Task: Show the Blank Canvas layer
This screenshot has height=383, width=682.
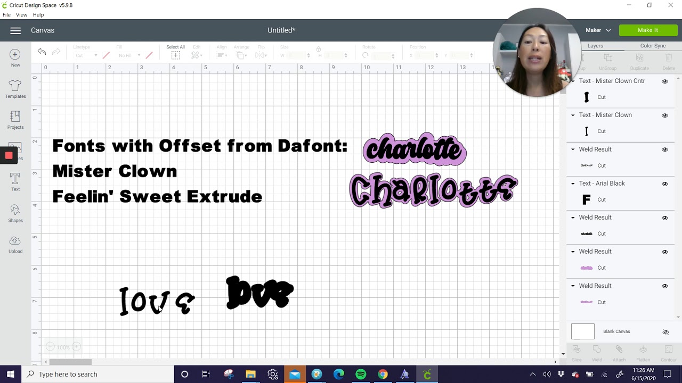Action: (x=665, y=332)
